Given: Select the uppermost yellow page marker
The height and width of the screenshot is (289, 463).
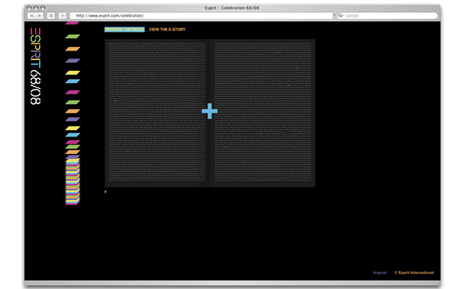Looking at the screenshot, I should pos(72,72).
